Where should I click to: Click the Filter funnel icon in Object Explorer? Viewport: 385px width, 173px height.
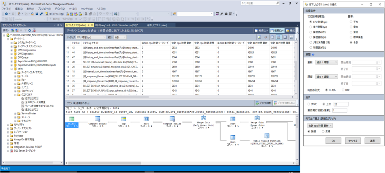tap(26, 30)
